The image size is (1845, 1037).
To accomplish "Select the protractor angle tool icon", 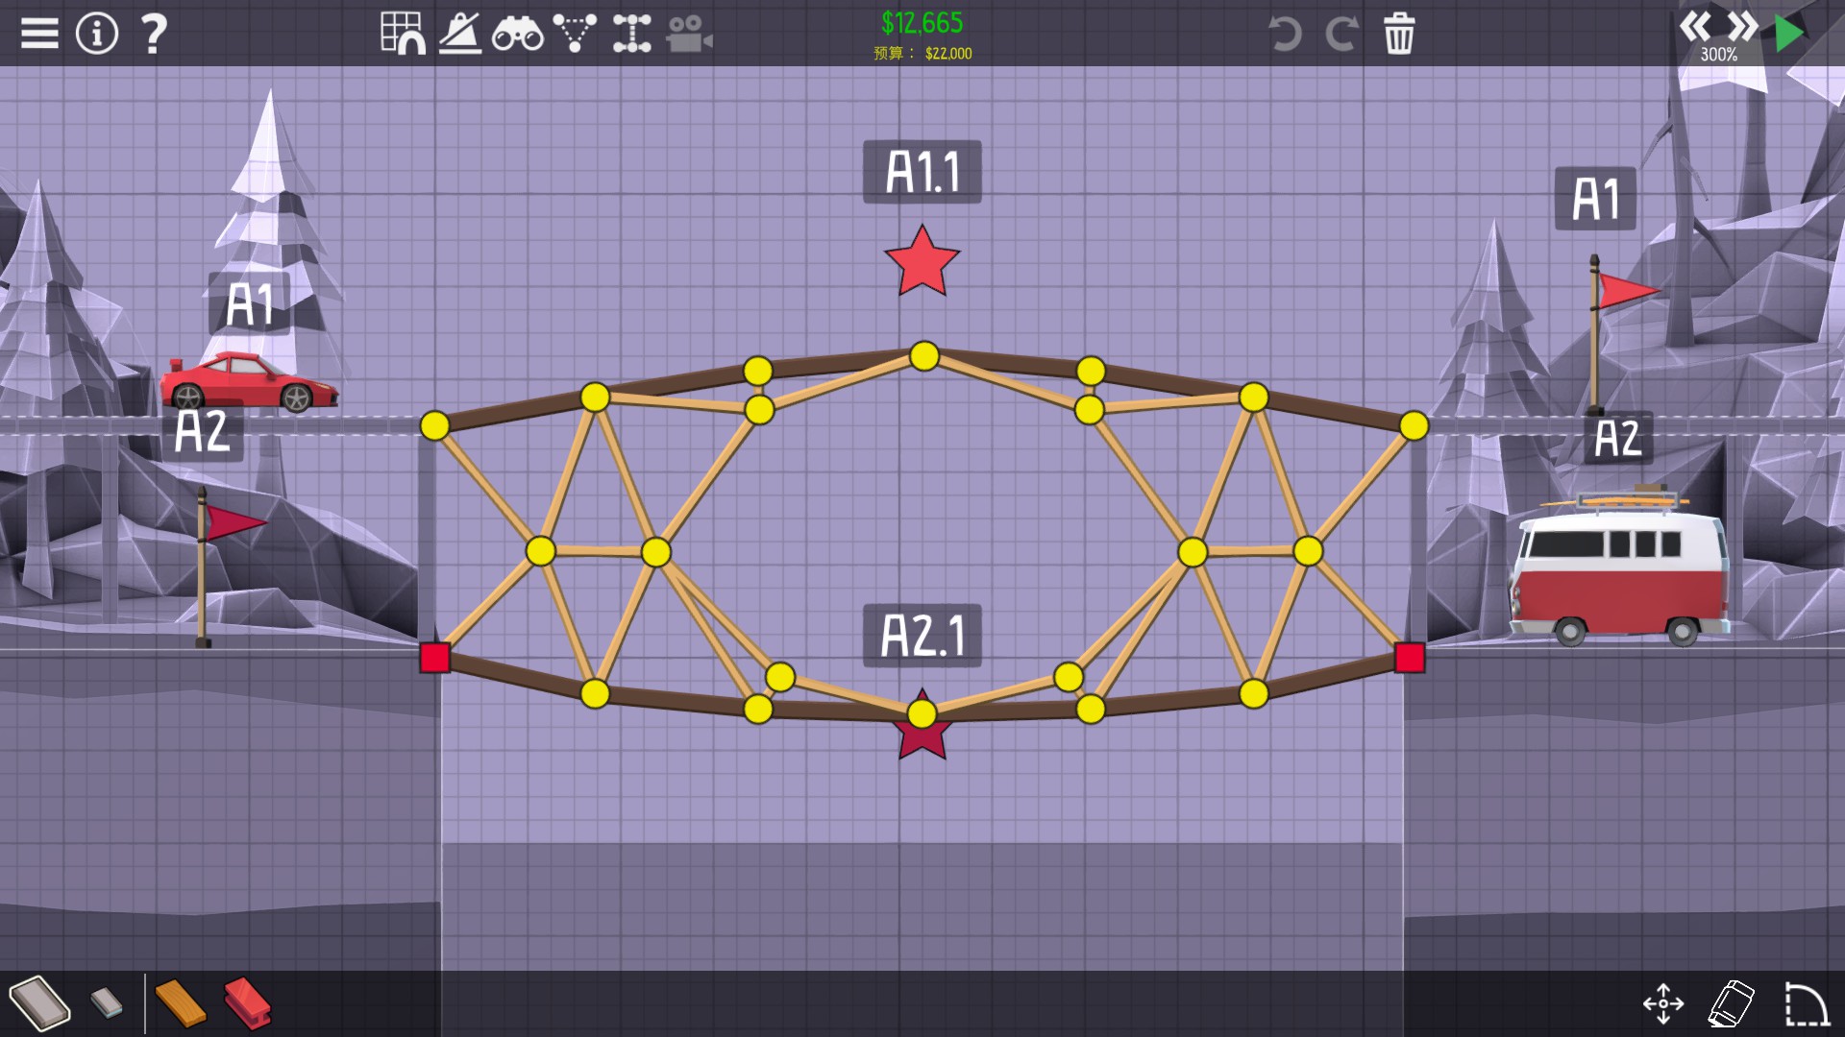I will tap(460, 34).
